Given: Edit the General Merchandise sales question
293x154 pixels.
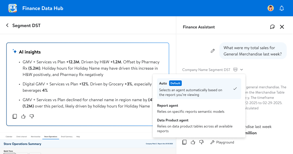Looking at the screenshot, I should pos(213,51).
